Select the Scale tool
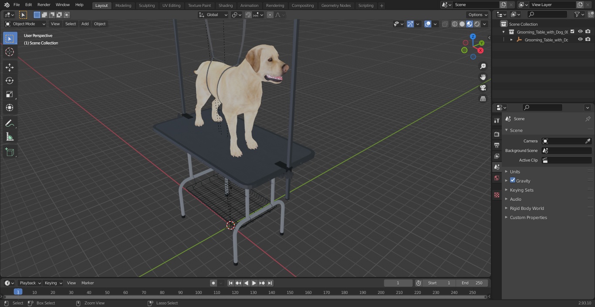 pos(10,94)
